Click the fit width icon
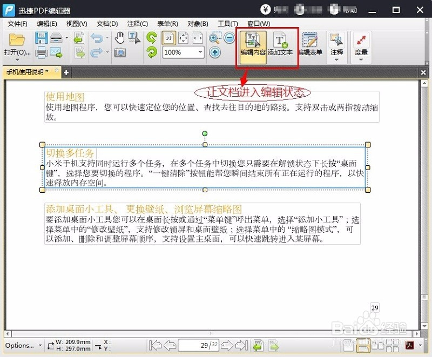The height and width of the screenshot is (357, 432). coord(198,38)
